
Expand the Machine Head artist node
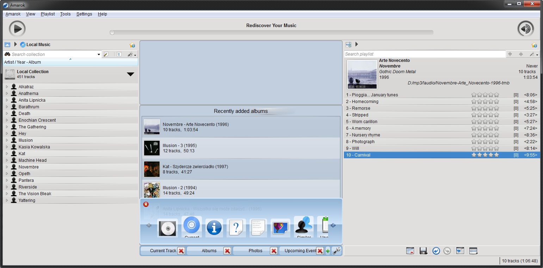pyautogui.click(x=7, y=160)
